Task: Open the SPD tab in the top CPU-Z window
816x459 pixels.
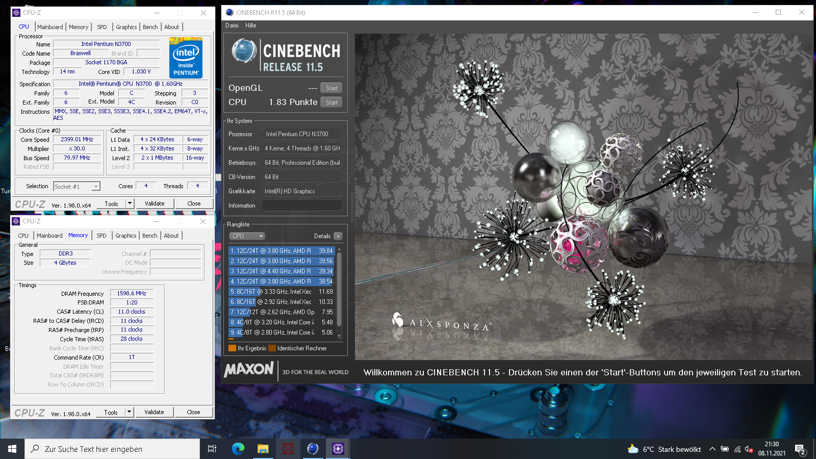Action: (x=102, y=27)
